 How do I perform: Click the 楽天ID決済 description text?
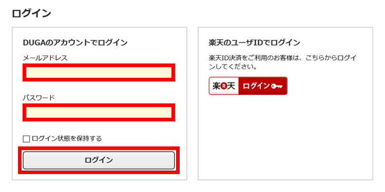point(283,62)
